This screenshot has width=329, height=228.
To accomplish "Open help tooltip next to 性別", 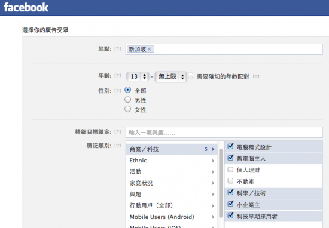I will point(117,91).
